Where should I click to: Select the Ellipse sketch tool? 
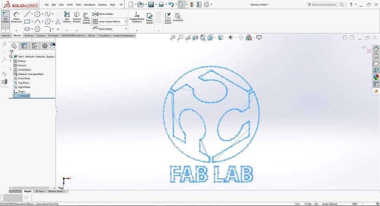pos(47,22)
